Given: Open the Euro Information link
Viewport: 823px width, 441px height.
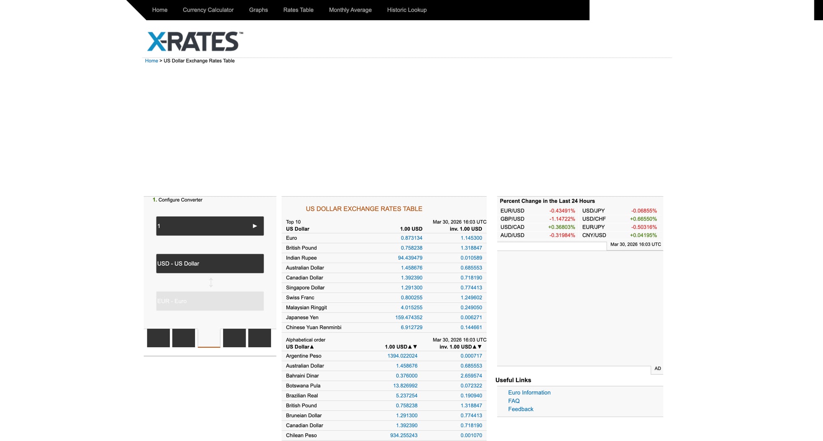Looking at the screenshot, I should (529, 392).
